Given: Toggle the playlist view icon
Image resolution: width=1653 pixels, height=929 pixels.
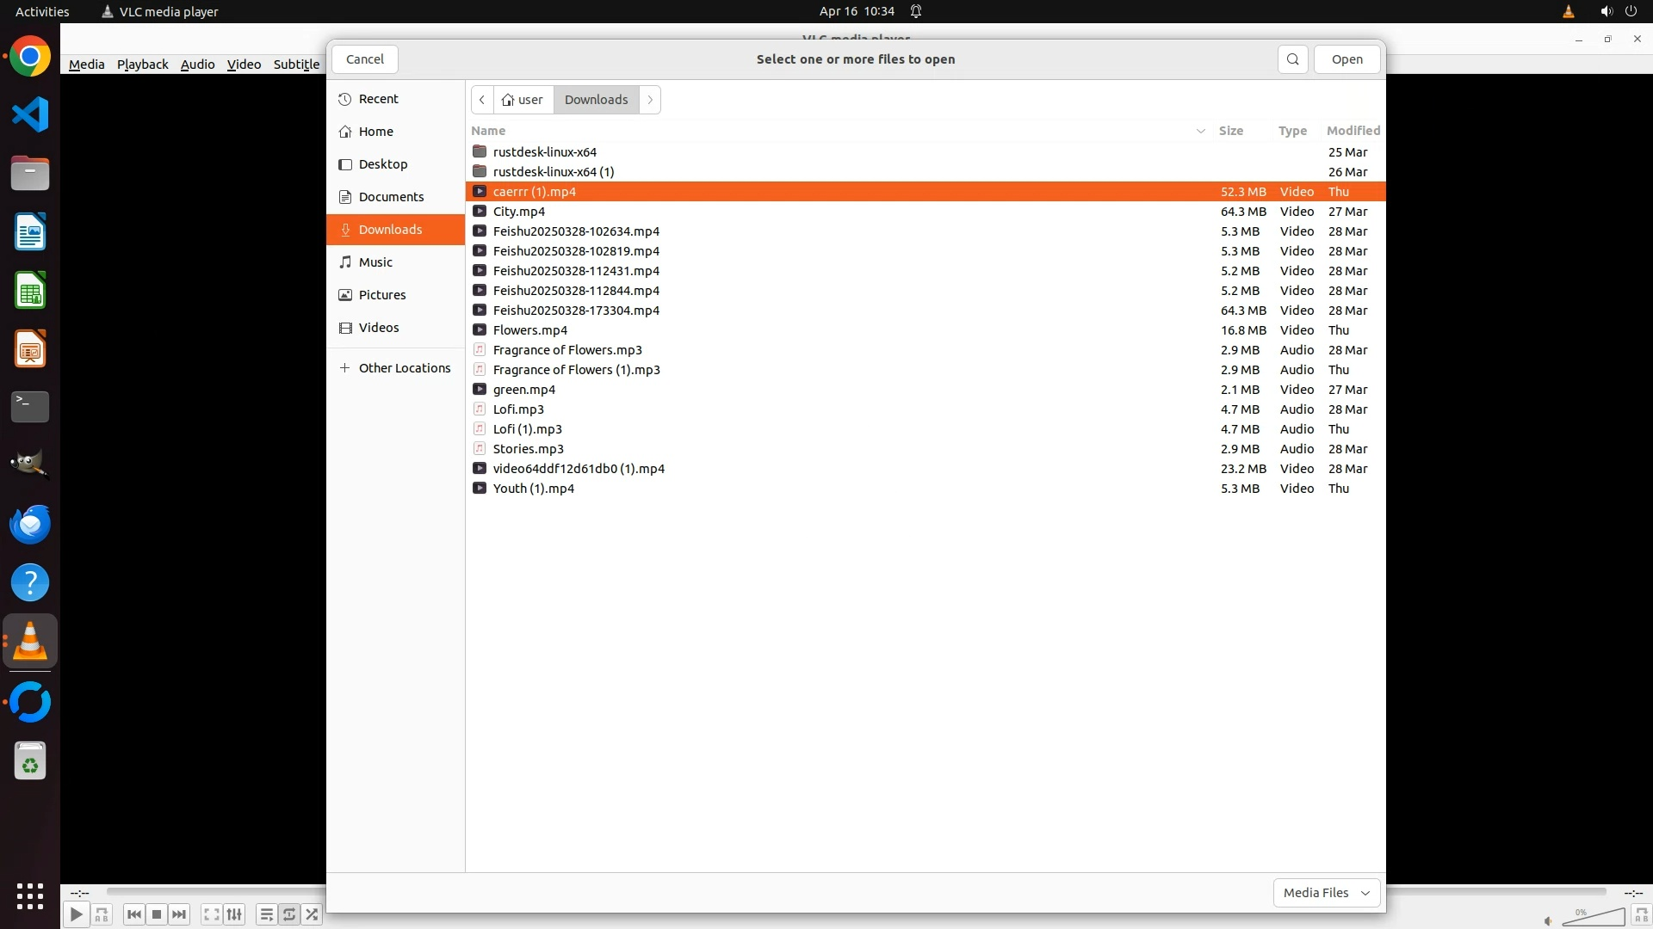Looking at the screenshot, I should 266,914.
